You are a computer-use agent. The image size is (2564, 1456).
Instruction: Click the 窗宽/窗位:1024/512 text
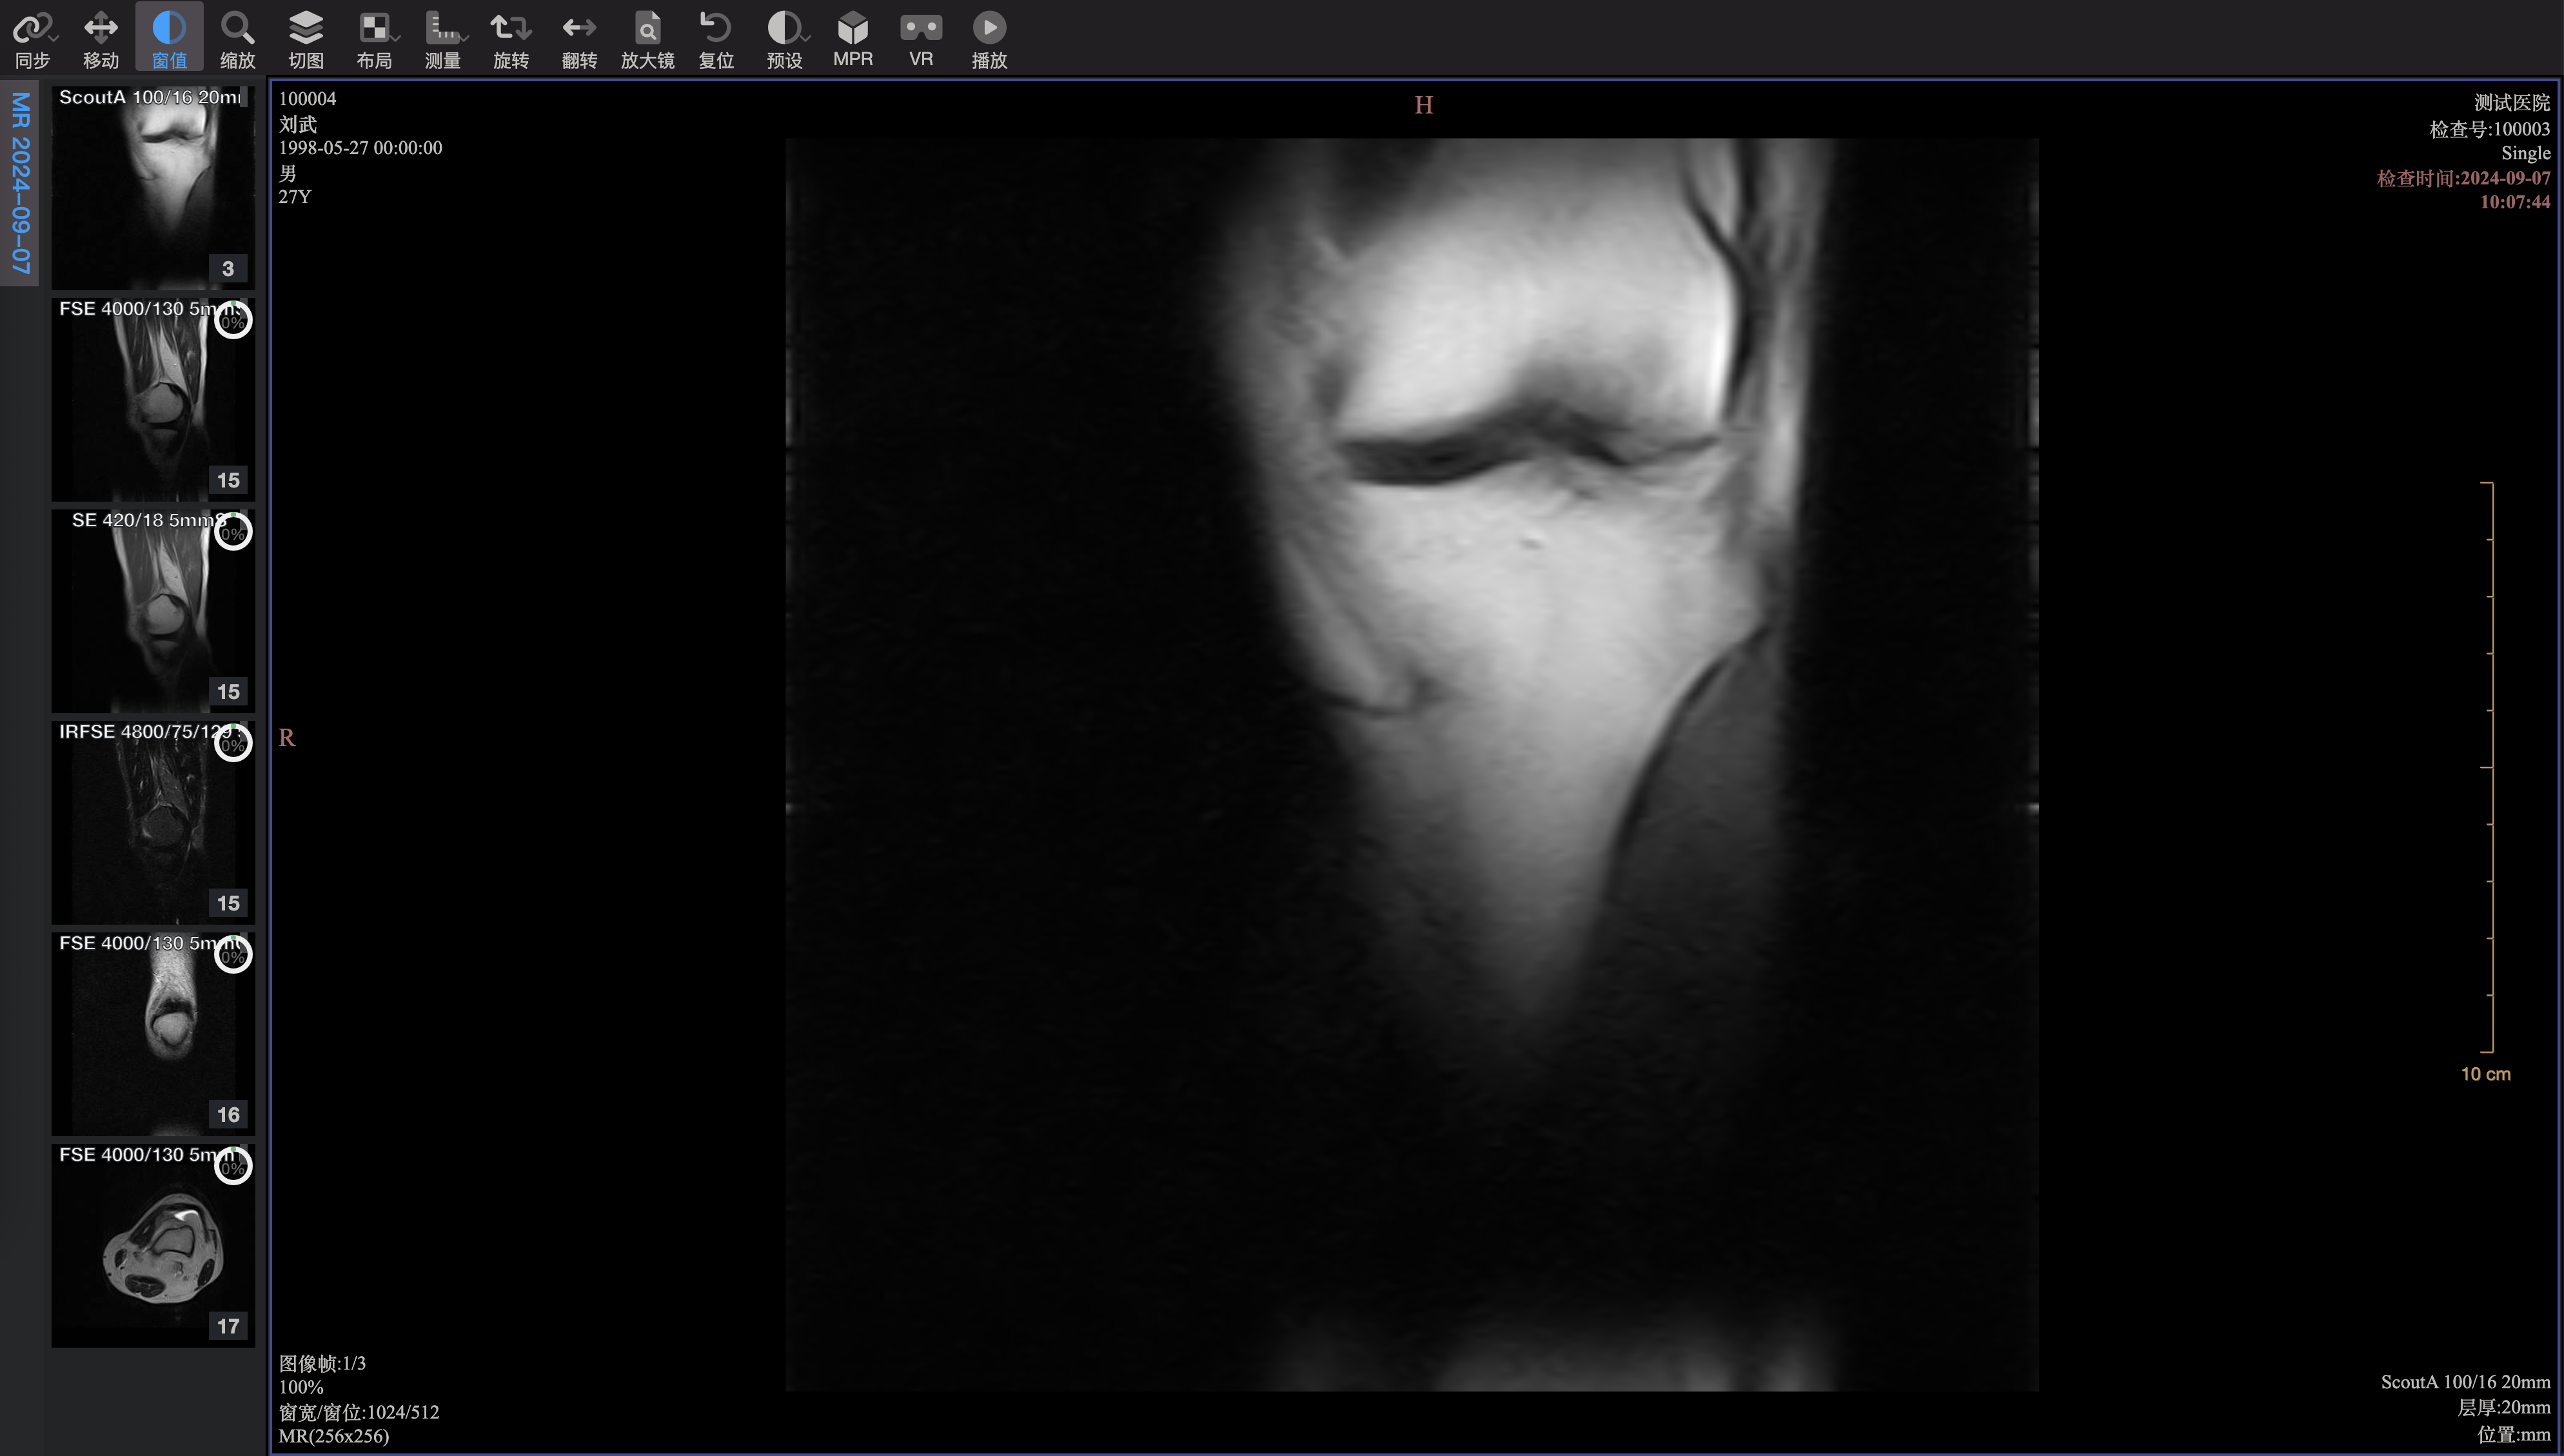click(359, 1412)
